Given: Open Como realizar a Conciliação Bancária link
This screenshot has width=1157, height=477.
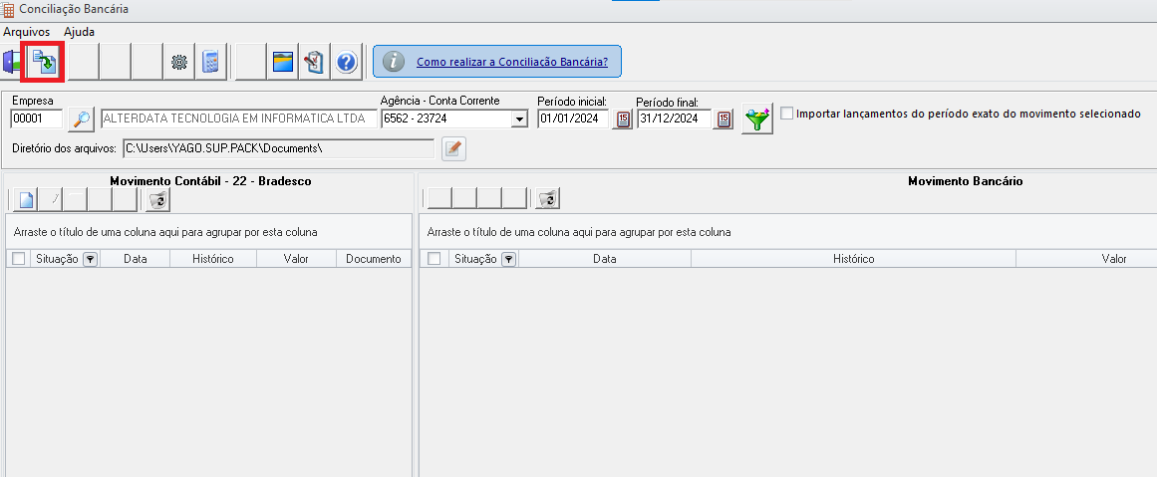Looking at the screenshot, I should click(512, 62).
